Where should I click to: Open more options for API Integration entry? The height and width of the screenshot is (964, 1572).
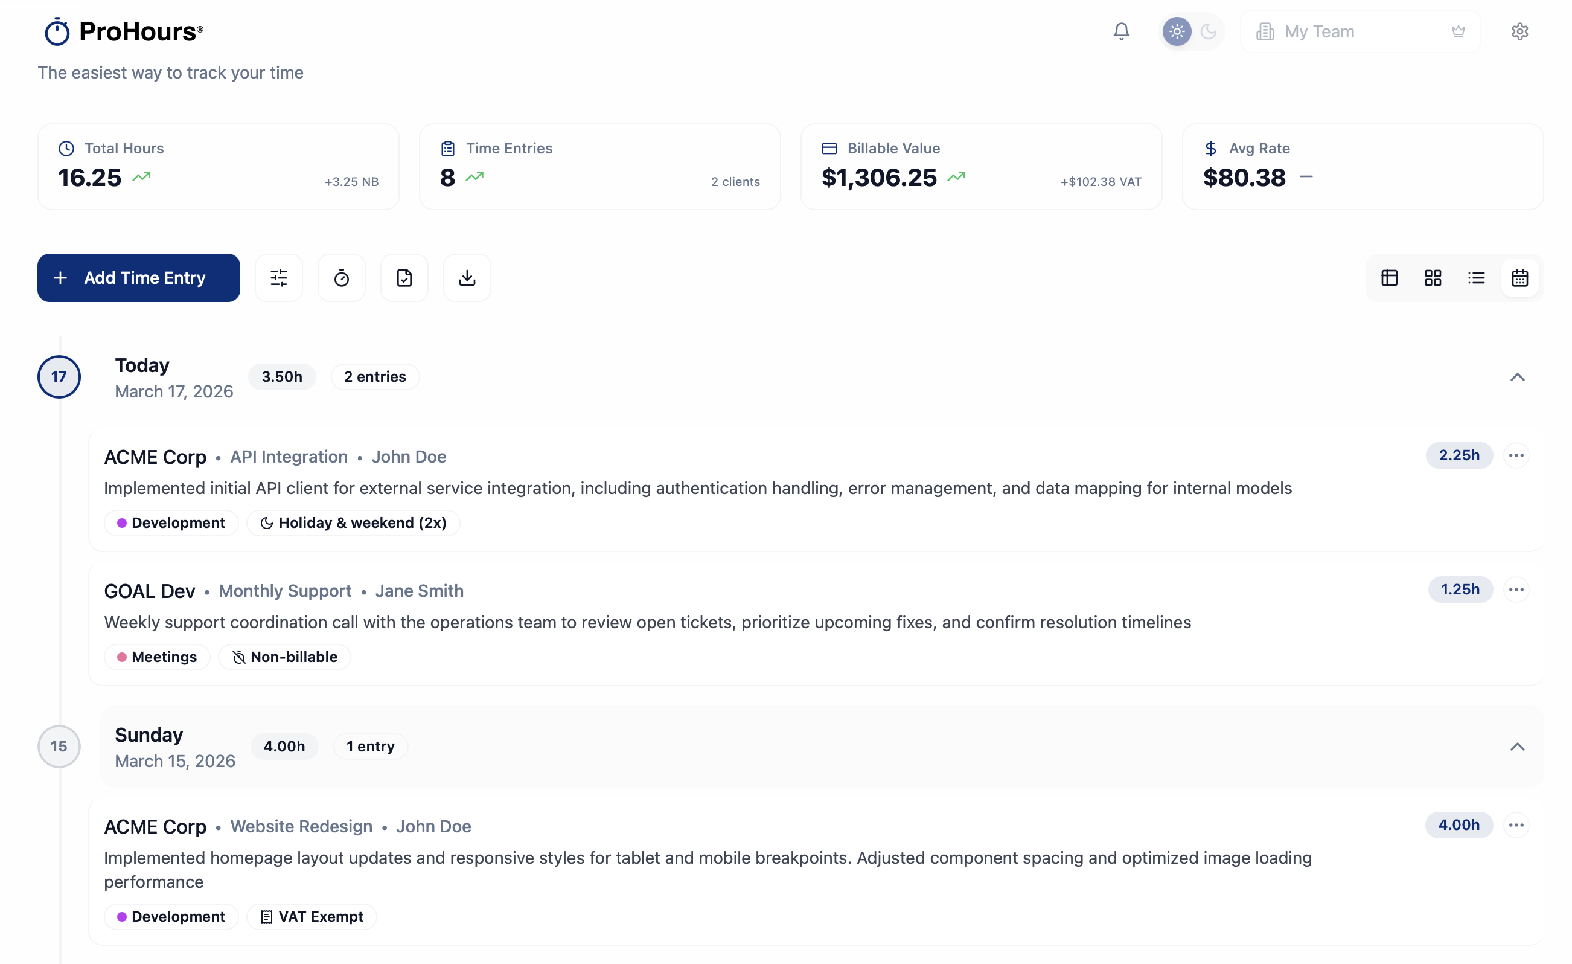pos(1516,455)
